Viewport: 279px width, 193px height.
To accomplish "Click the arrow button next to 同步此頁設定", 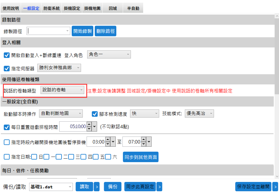I will [159, 187].
